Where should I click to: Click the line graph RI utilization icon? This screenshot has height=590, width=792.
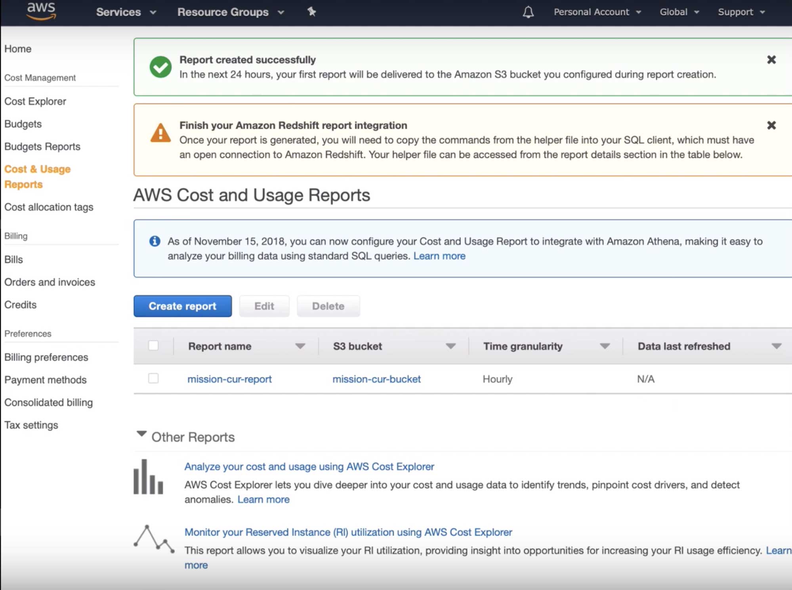[154, 539]
